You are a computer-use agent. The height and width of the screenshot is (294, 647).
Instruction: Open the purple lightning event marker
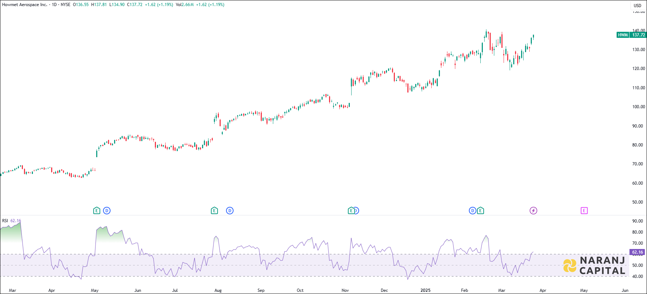point(533,210)
